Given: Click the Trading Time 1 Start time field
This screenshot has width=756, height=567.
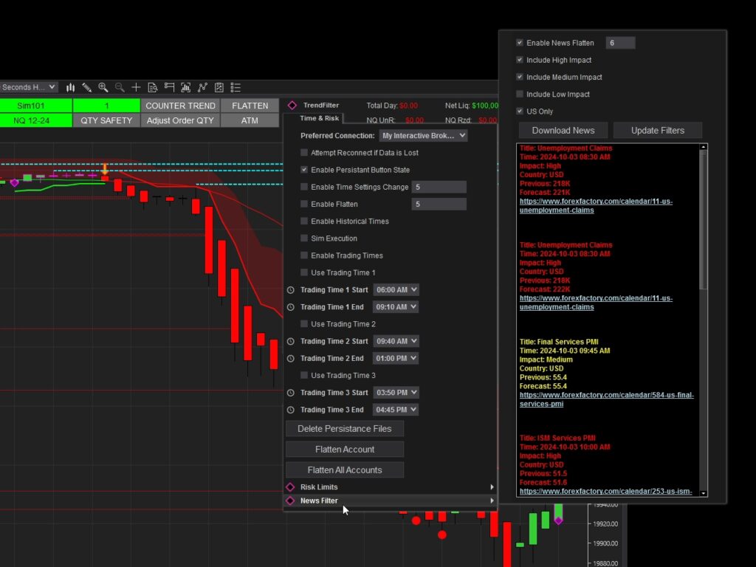Looking at the screenshot, I should coord(396,289).
